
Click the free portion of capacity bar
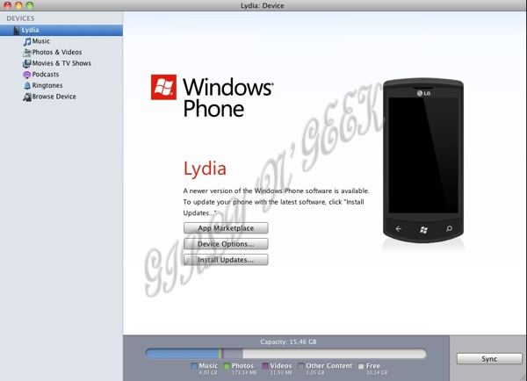click(x=335, y=354)
